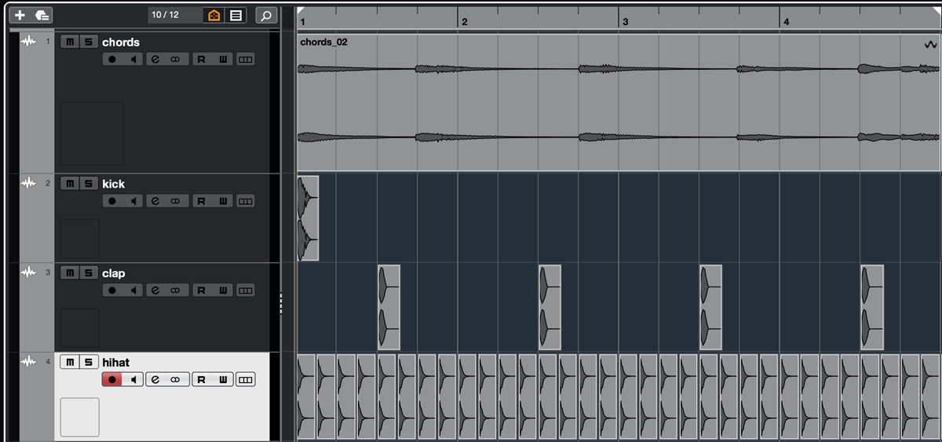Enable read automation on chords track
Viewport: 942px width, 442px height.
pyautogui.click(x=202, y=59)
